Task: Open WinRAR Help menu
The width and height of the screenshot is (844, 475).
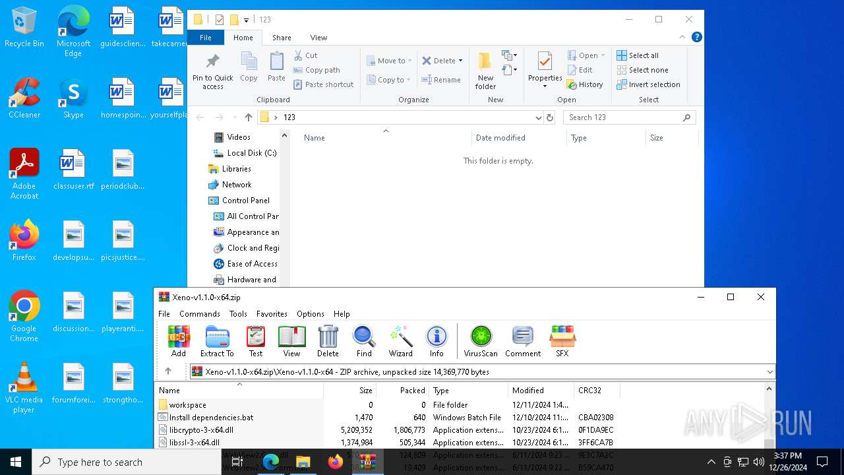Action: [342, 314]
